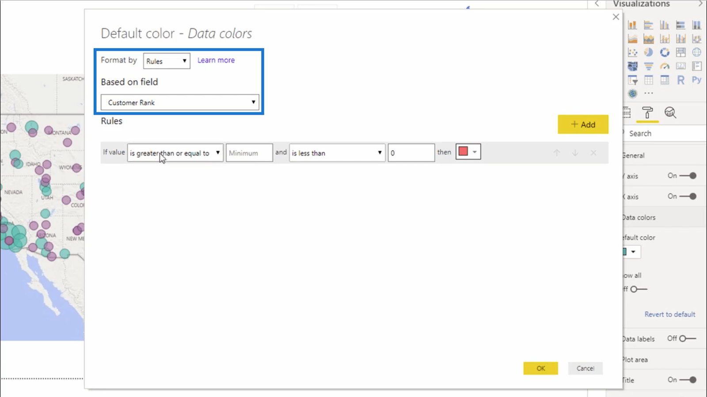The height and width of the screenshot is (397, 707).
Task: Close the Default color dialog
Action: [x=616, y=17]
